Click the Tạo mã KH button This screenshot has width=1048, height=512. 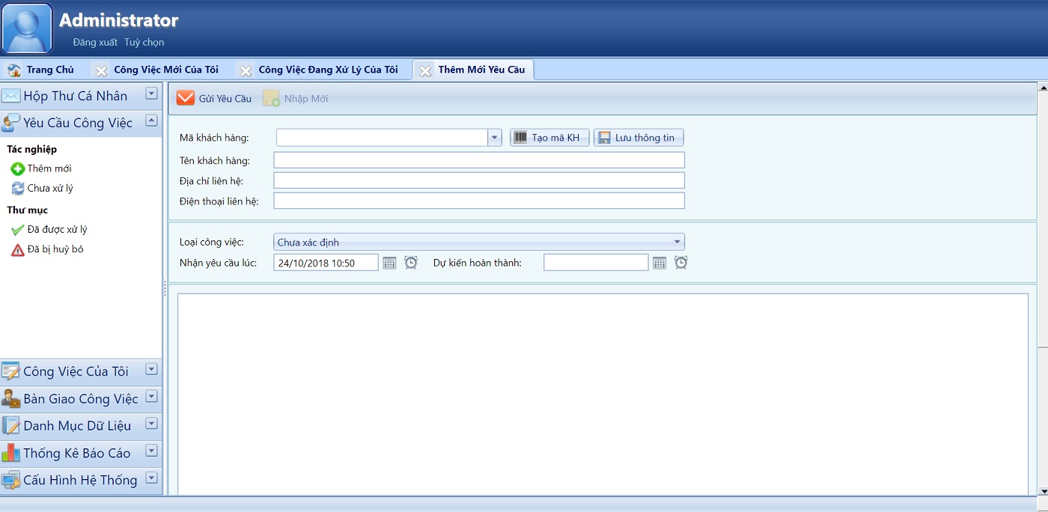click(x=549, y=138)
